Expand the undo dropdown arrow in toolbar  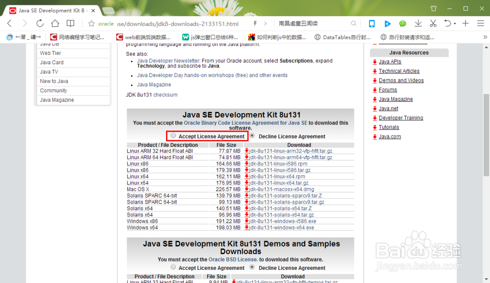pyautogui.click(x=455, y=24)
